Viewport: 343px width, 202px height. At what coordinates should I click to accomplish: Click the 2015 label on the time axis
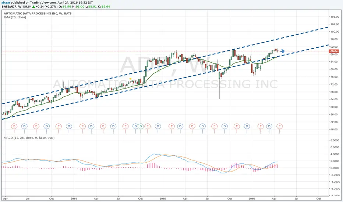click(x=163, y=199)
